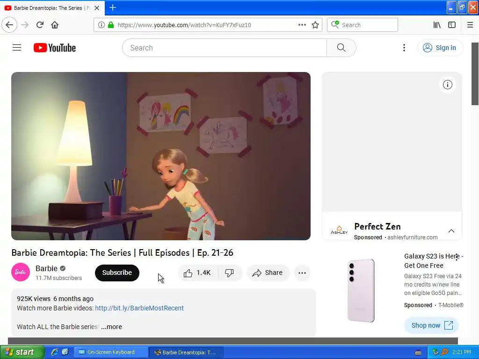Click the Shop now button
The width and height of the screenshot is (479, 359).
click(432, 325)
